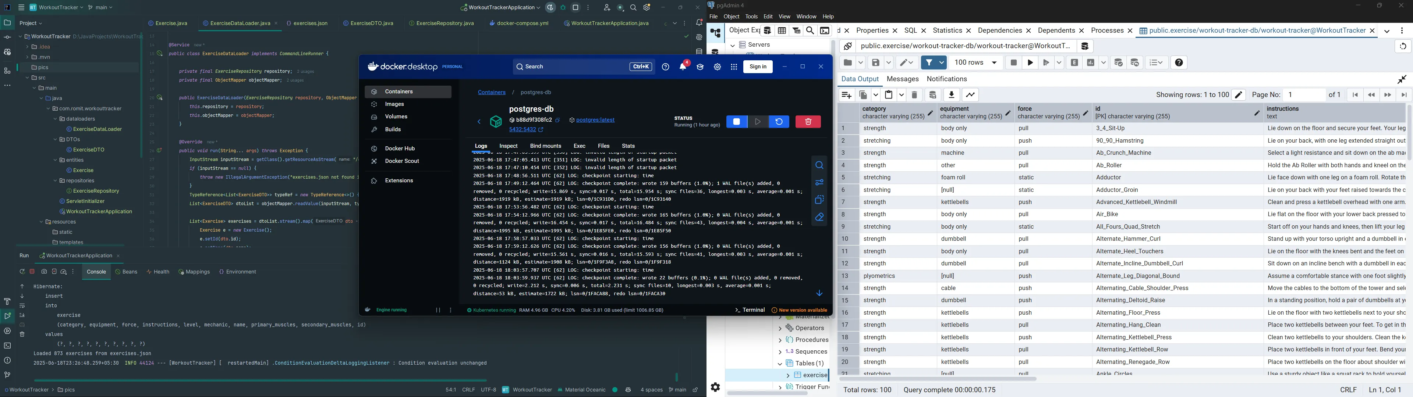Rerun WorkoutTrackerApplication in IntelliJ toolbar

(x=550, y=8)
